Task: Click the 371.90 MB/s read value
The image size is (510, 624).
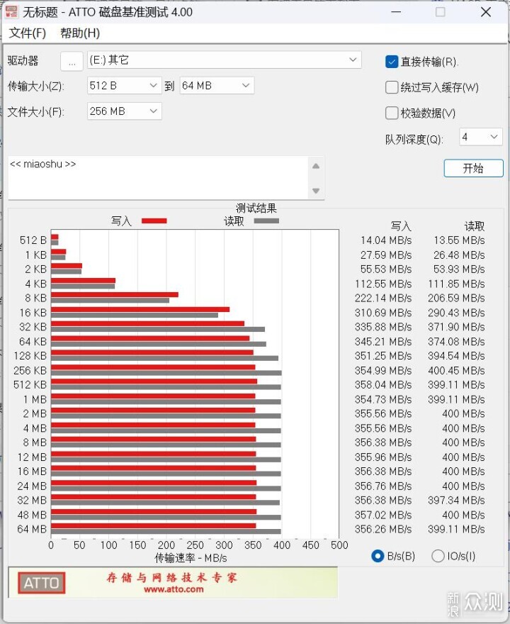Action: tap(456, 327)
